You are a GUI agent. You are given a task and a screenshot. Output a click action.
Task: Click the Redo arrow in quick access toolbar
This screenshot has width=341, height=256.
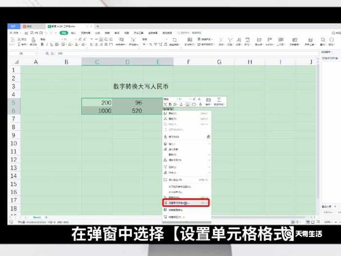click(51, 33)
